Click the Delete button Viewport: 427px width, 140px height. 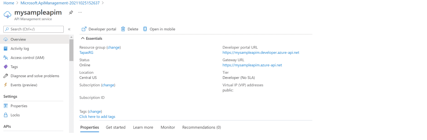point(129,29)
